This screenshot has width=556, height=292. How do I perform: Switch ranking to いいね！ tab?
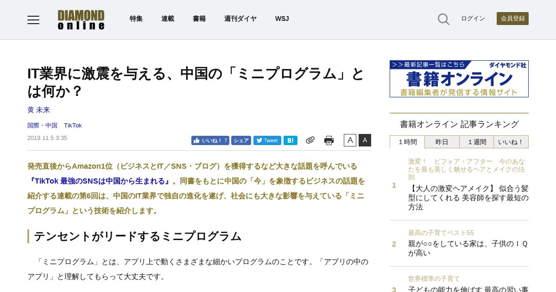[511, 142]
